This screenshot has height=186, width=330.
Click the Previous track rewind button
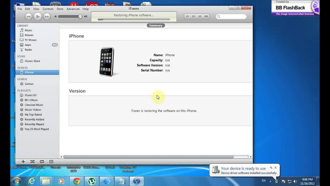(x=28, y=17)
